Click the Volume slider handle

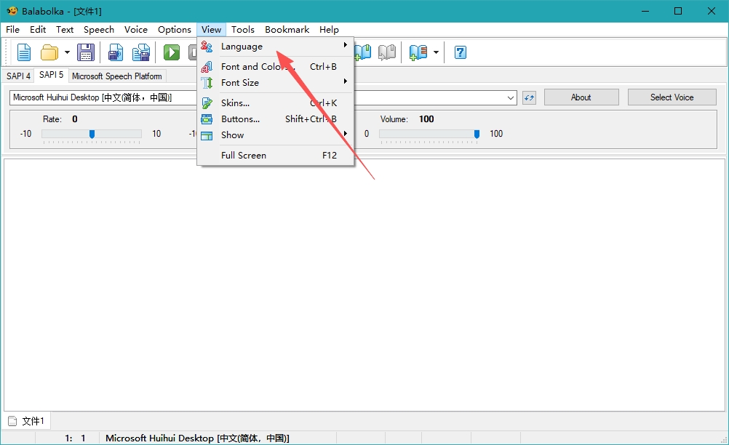[x=477, y=134]
